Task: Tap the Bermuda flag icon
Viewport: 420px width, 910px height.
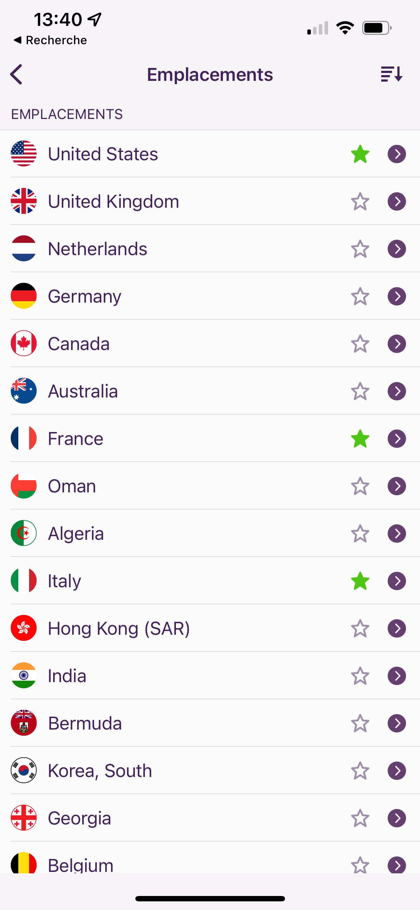Action: click(24, 723)
